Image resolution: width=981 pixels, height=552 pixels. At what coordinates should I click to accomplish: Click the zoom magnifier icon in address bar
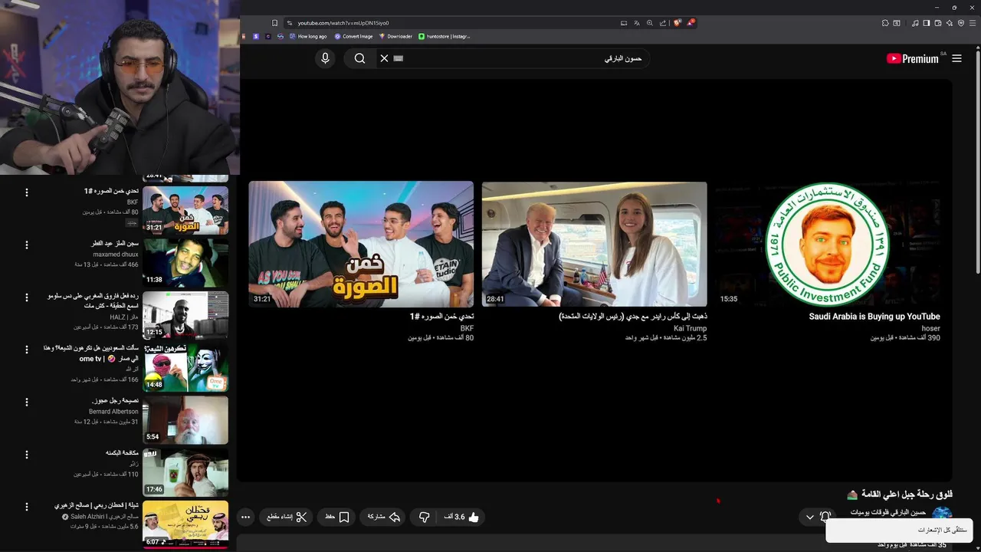click(650, 23)
